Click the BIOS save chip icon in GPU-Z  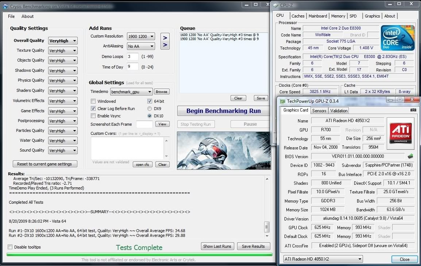[x=410, y=156]
